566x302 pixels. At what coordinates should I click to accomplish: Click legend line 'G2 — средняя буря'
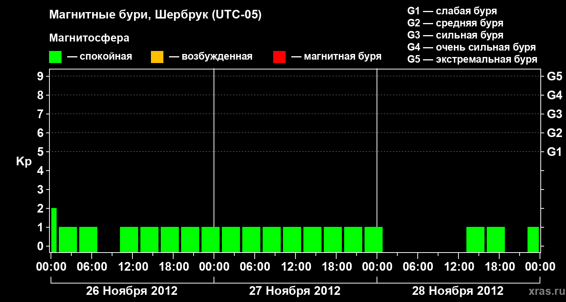point(455,23)
